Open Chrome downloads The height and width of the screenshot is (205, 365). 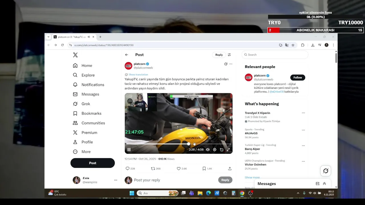click(x=313, y=45)
